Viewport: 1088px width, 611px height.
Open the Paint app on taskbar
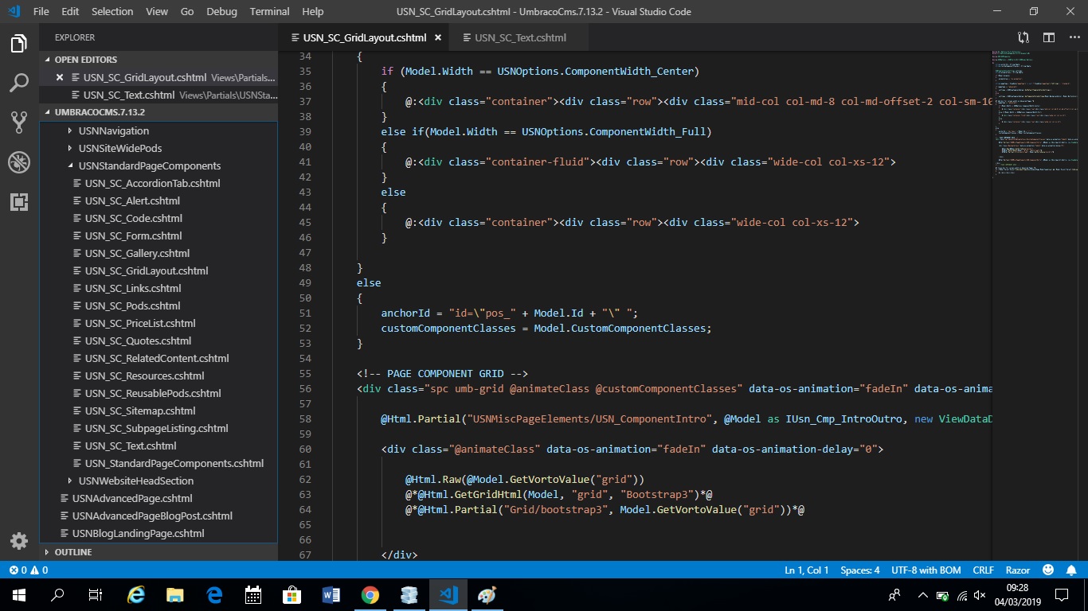487,595
